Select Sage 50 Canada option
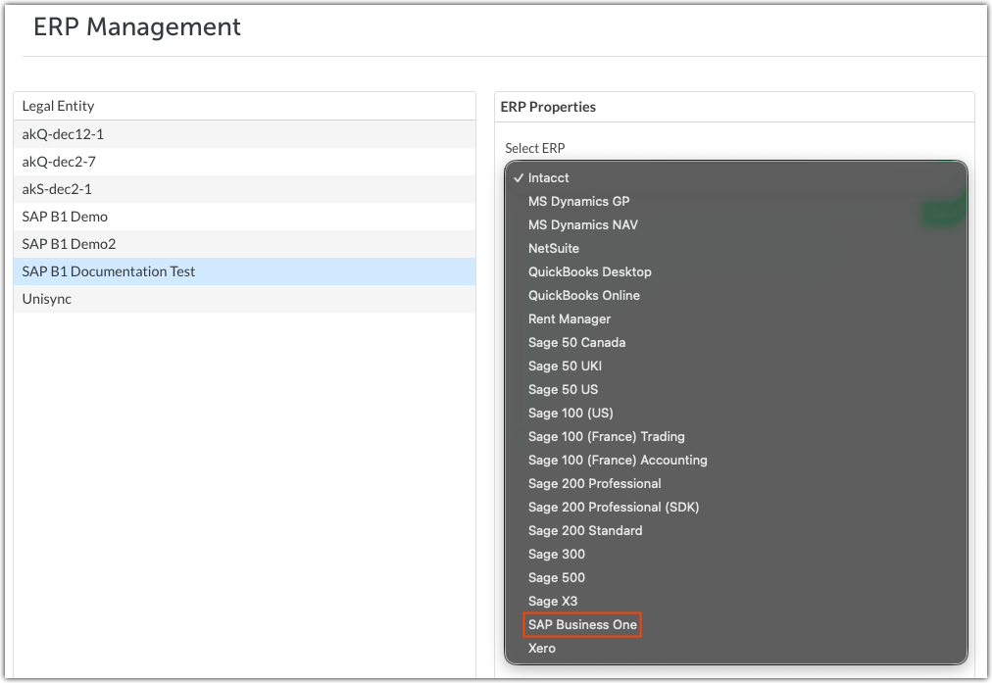This screenshot has width=992, height=683. (x=736, y=342)
